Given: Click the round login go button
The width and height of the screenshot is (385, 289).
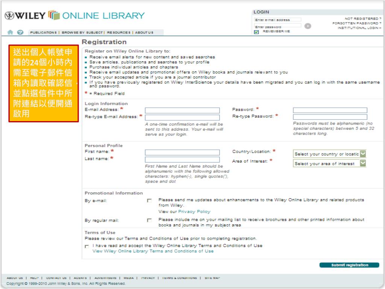Looking at the screenshot, I should 308,26.
